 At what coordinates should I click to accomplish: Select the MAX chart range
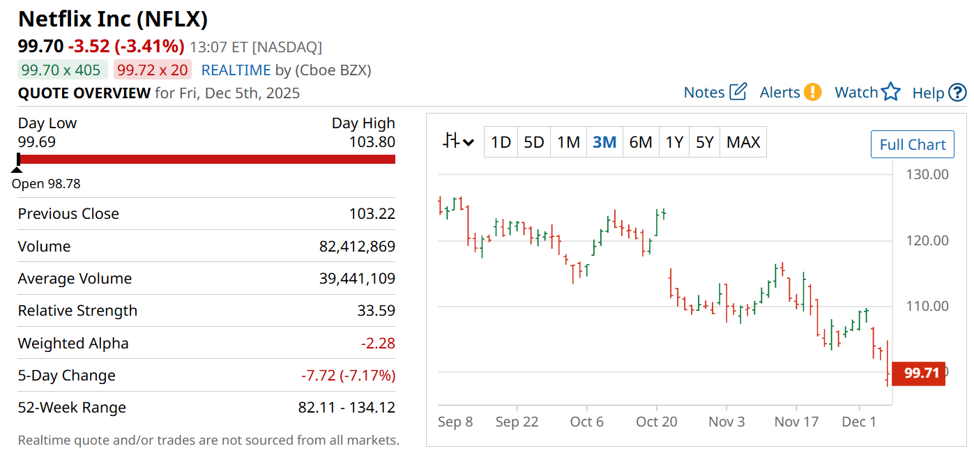tap(743, 142)
